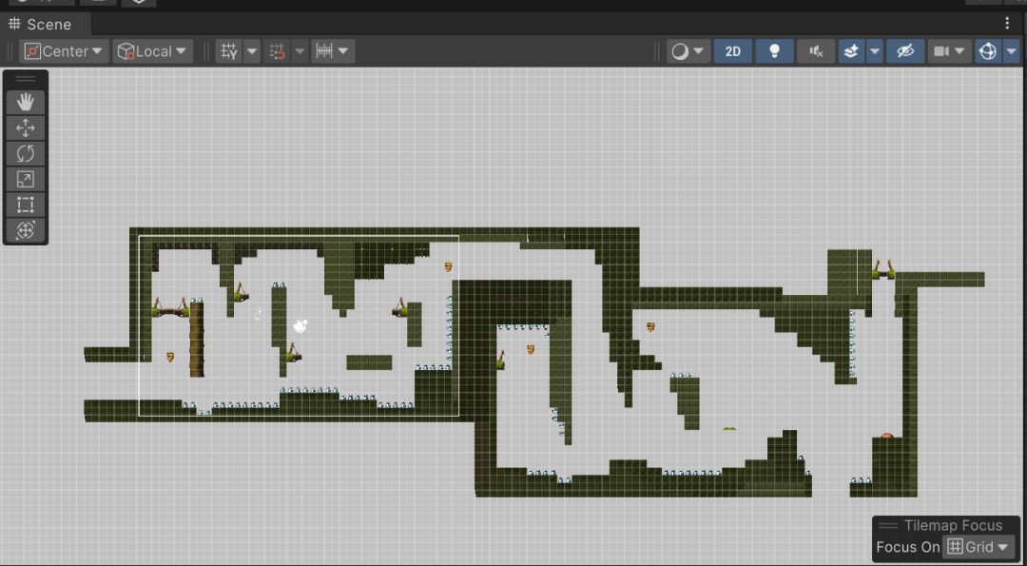Screen dimensions: 1027x566
Task: Toggle grid snapping icon
Action: (277, 51)
